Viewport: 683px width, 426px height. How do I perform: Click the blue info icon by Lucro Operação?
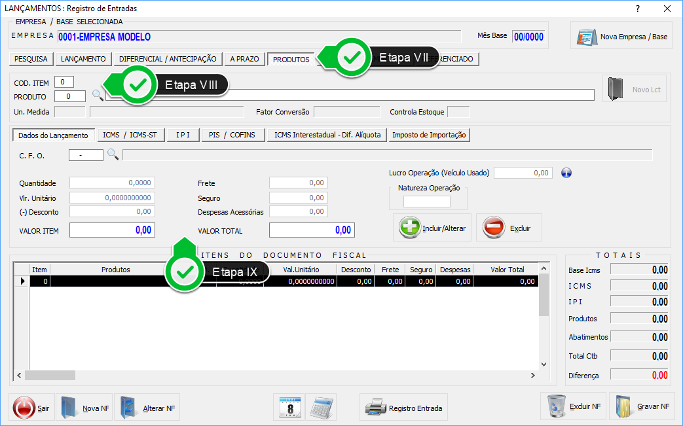point(567,173)
